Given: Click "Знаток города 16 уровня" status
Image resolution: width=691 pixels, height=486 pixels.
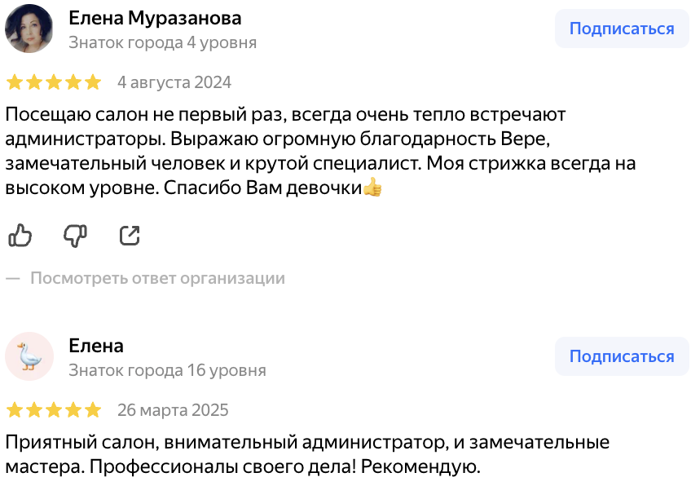Looking at the screenshot, I should 167,370.
